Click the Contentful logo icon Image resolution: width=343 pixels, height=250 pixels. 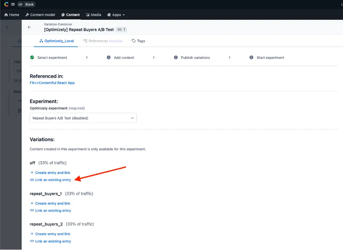point(6,4)
